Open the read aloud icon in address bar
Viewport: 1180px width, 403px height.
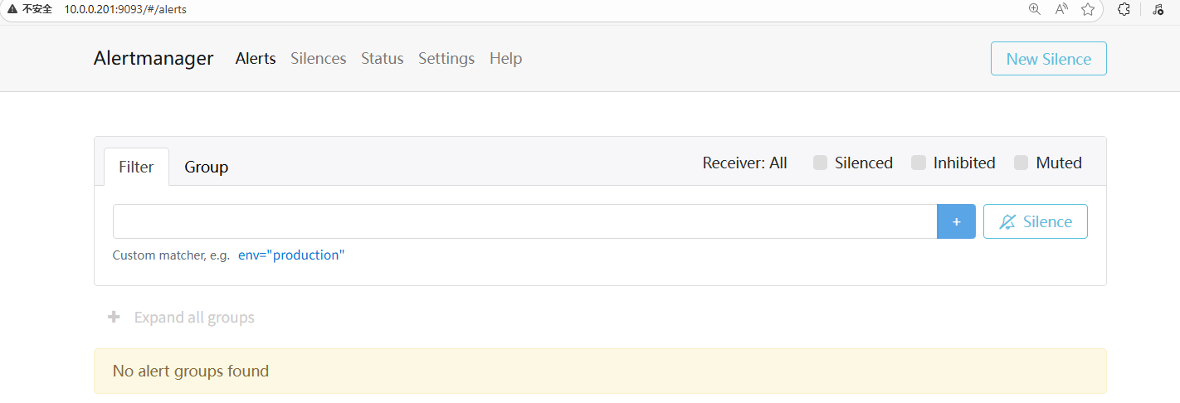point(1061,9)
